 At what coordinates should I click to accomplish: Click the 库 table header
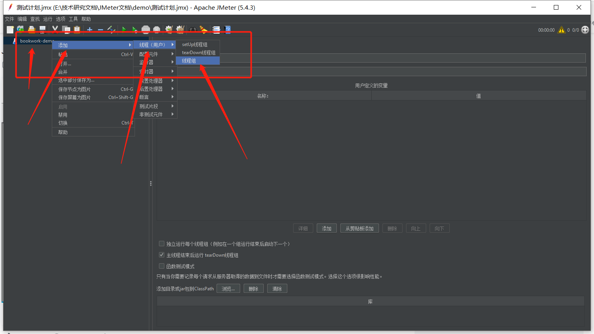click(370, 302)
